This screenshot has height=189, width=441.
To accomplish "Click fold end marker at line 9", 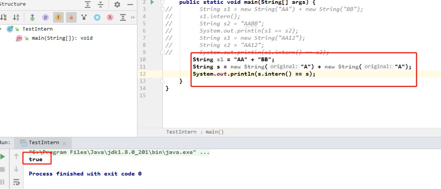I will (163, 52).
